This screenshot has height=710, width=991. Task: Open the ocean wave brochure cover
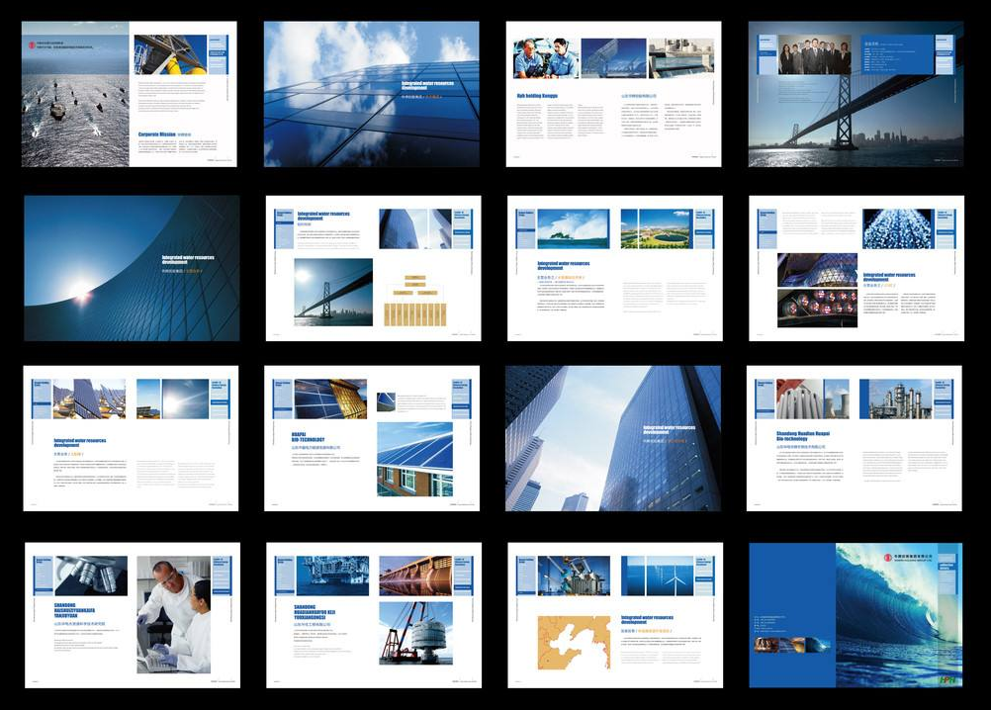click(856, 615)
